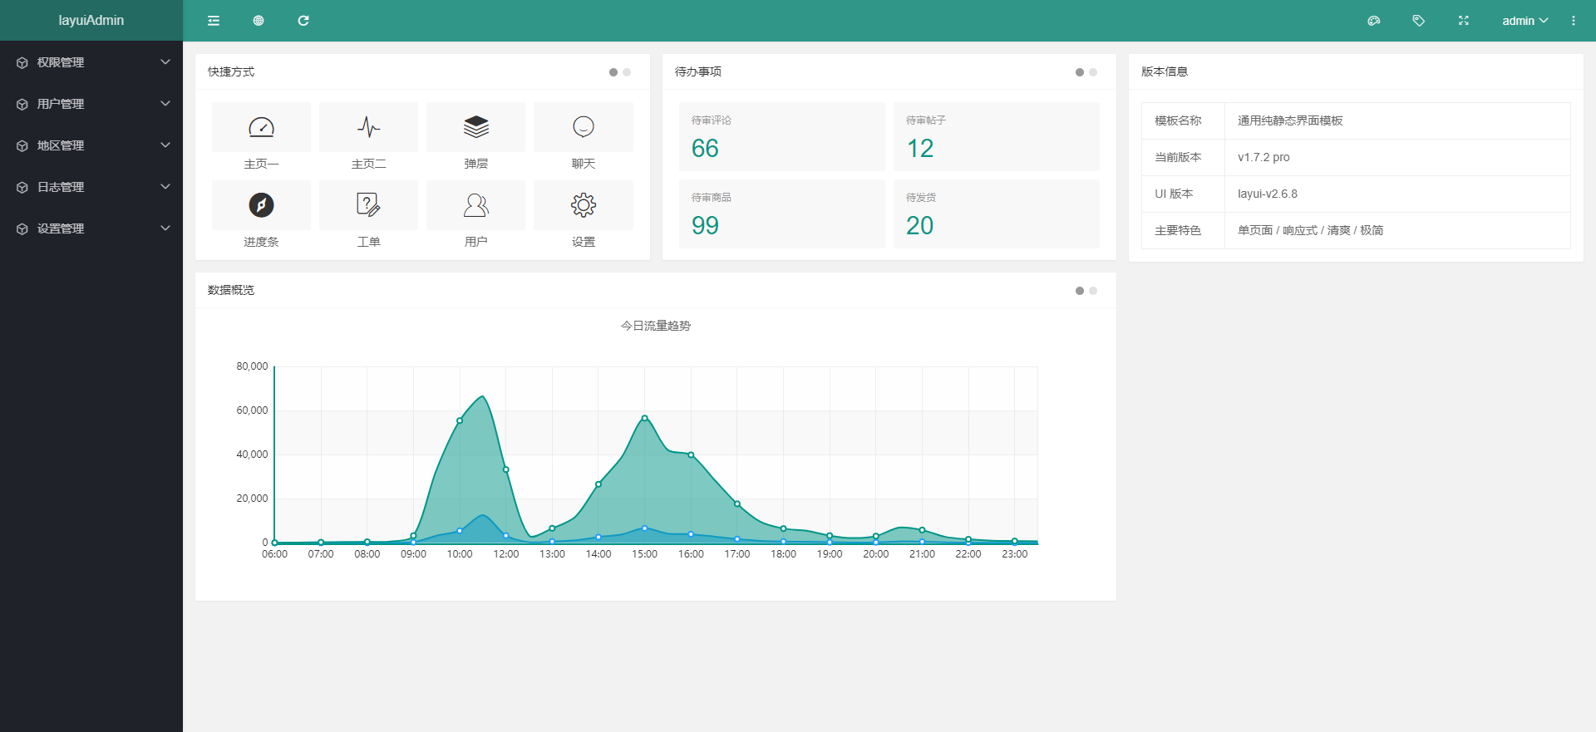Screen dimensions: 1596x732
Task: Click the 待审评论 66 card
Action: (x=781, y=137)
